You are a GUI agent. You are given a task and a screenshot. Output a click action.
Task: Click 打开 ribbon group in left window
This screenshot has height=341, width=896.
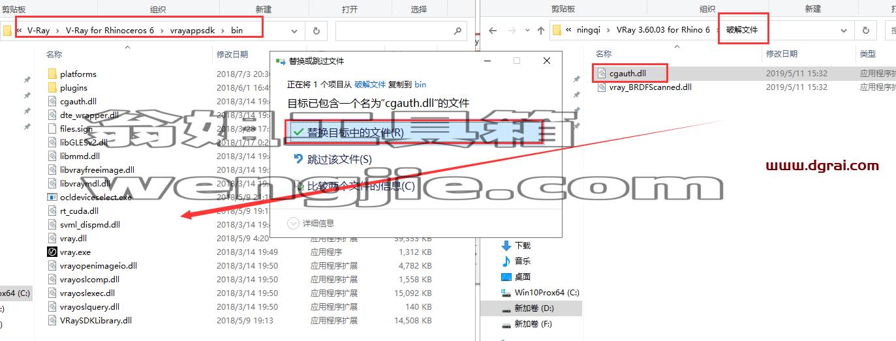350,10
